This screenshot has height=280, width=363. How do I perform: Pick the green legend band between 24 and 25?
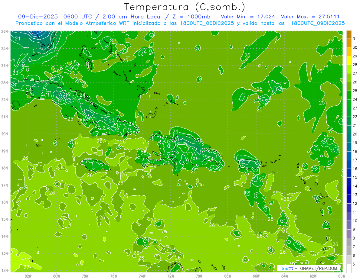click(349, 95)
